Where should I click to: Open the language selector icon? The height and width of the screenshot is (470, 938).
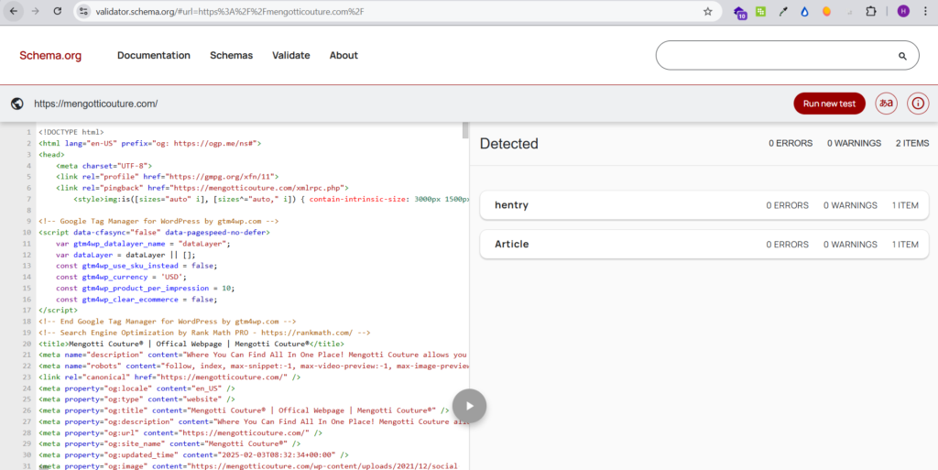pyautogui.click(x=886, y=104)
